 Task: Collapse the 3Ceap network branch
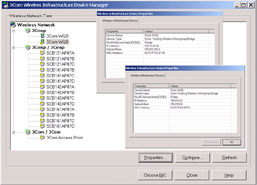click(14, 30)
